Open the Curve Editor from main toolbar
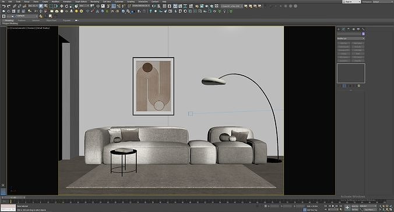Screen dimensions: 394x212 (x=180, y=6)
